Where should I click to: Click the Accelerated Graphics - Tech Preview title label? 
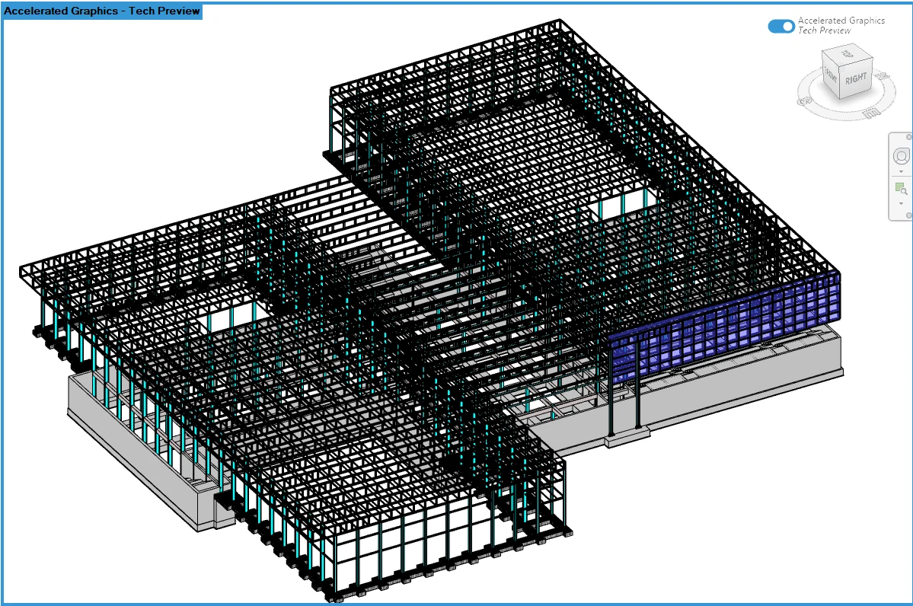coord(102,11)
